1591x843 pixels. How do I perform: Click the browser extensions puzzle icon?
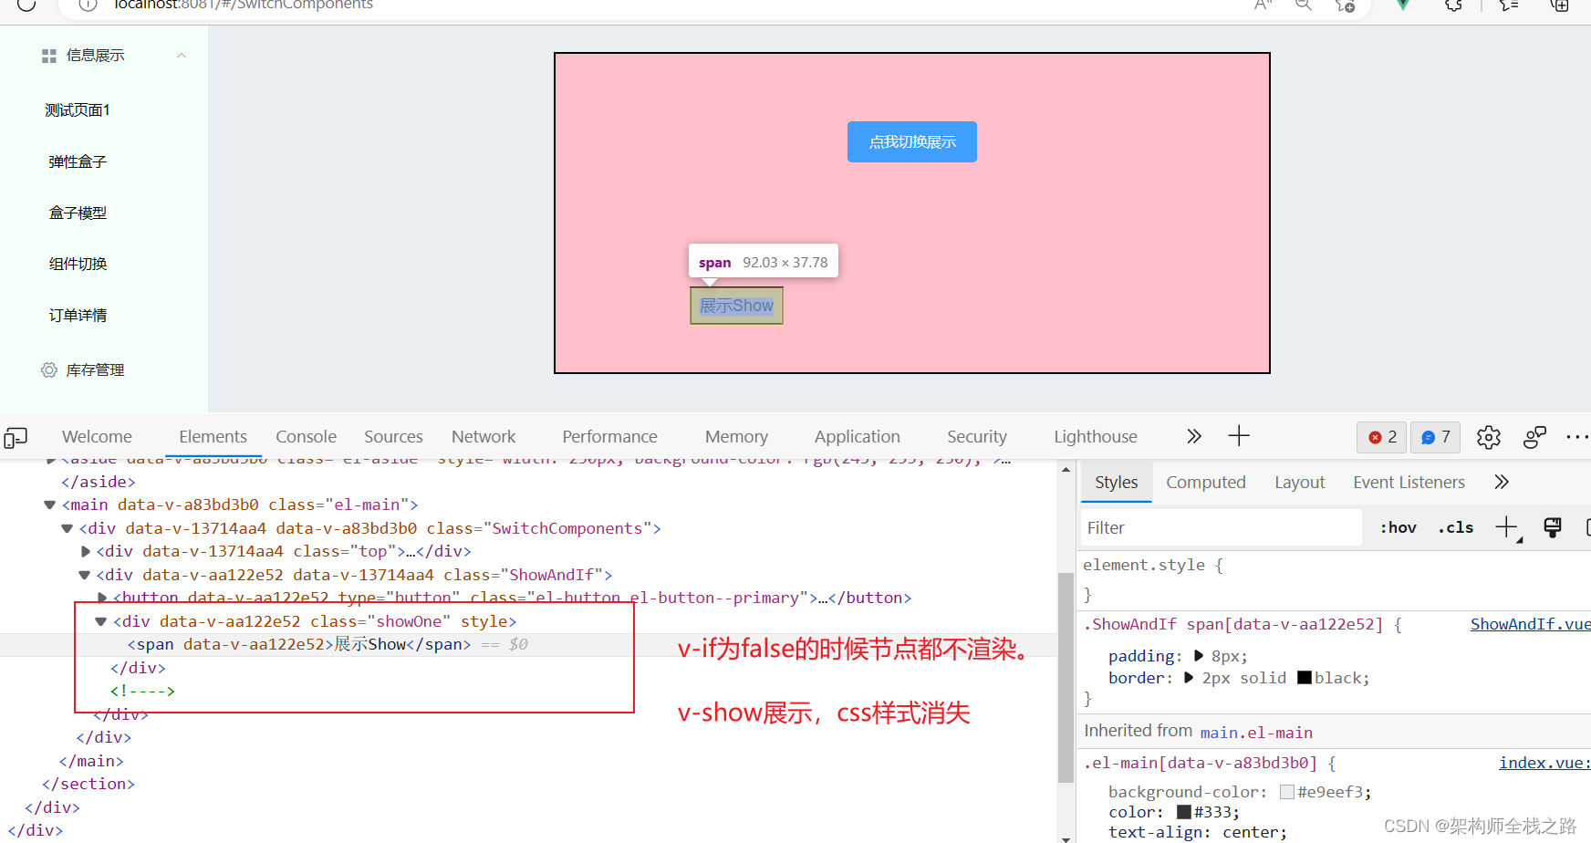click(x=1453, y=5)
